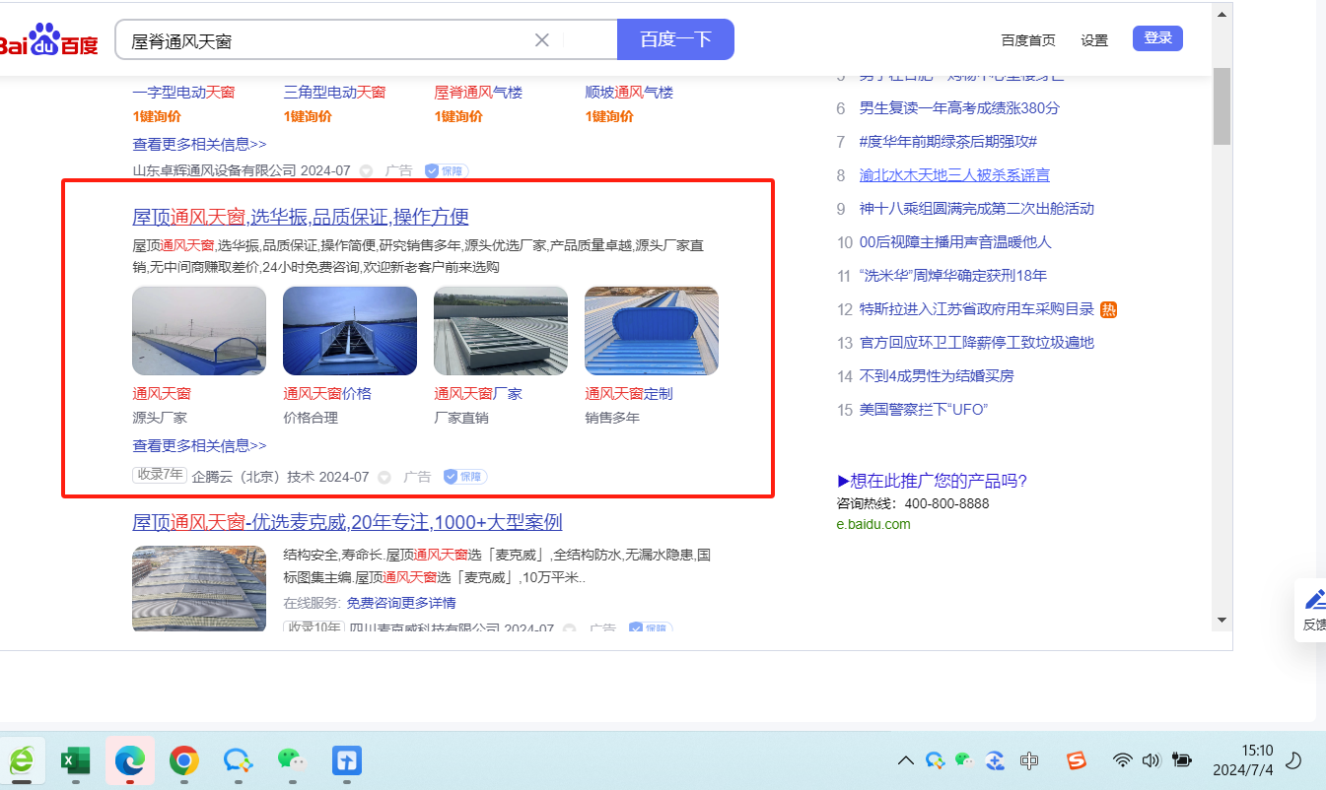This screenshot has height=790, width=1326.
Task: Click the page scrollbar down arrow
Action: click(x=1221, y=620)
